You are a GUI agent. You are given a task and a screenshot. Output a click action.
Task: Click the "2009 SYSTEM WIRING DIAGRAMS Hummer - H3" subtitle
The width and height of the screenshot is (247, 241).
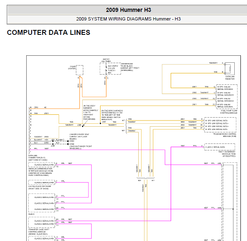(x=128, y=19)
